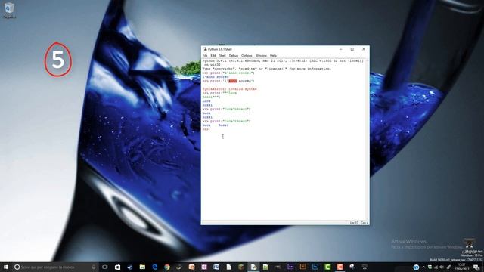This screenshot has width=484, height=272.
Task: Select the active Python IDLE taskbar icon
Action: pyautogui.click(x=253, y=267)
